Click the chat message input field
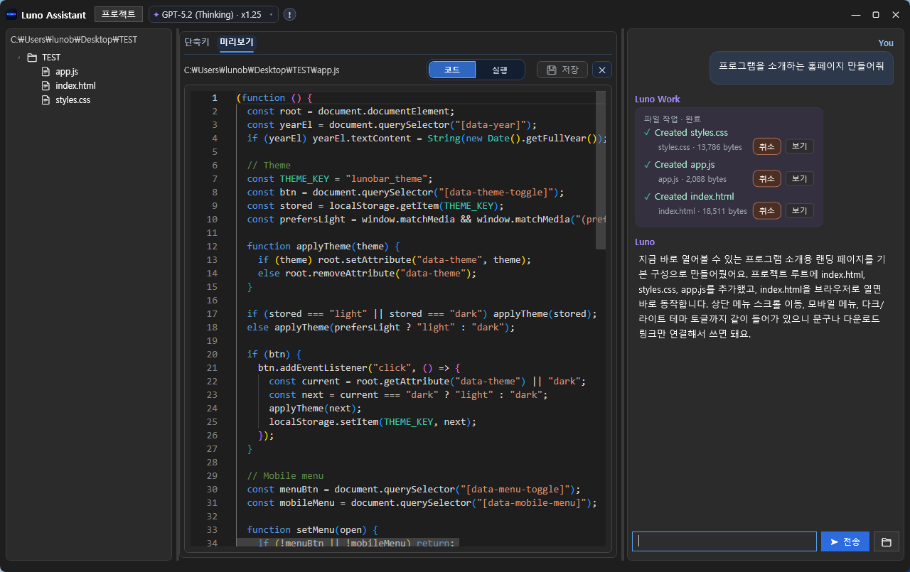This screenshot has width=910, height=572. pyautogui.click(x=724, y=541)
